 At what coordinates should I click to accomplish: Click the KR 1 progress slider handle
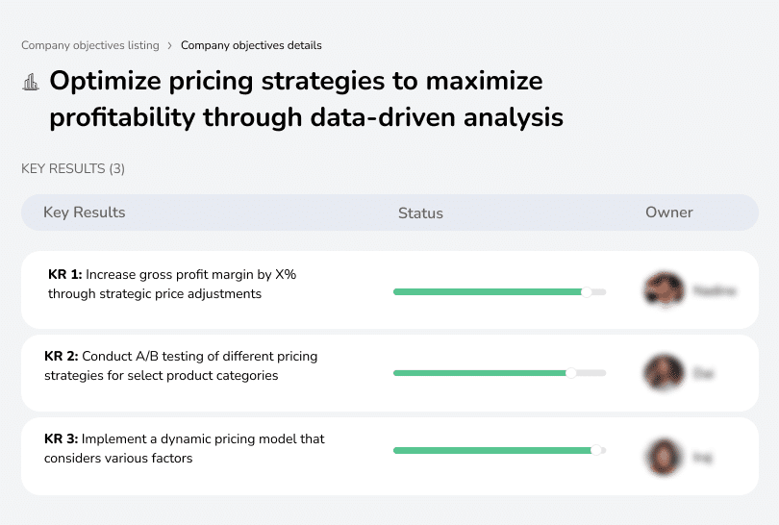click(586, 291)
